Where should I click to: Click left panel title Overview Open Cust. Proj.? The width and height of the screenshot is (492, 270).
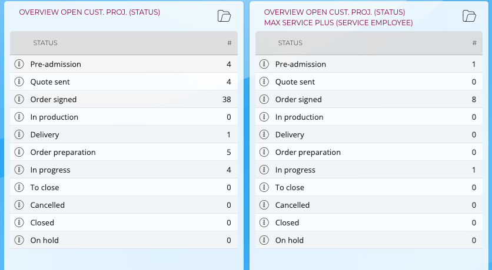pyautogui.click(x=89, y=12)
